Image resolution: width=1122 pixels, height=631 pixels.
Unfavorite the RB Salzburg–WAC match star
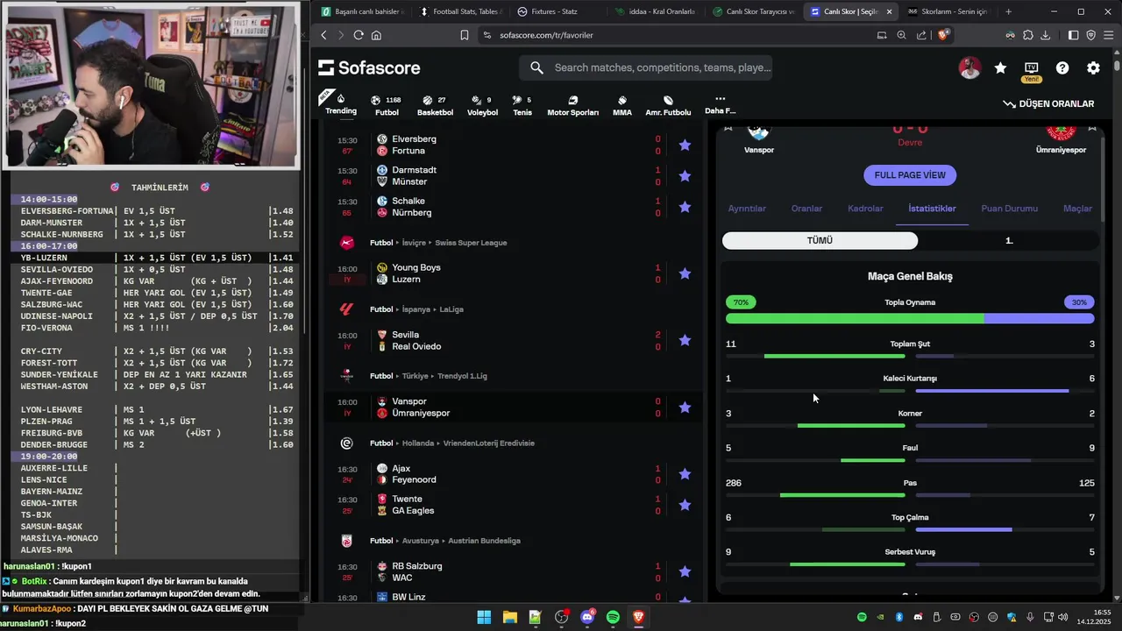pos(685,571)
